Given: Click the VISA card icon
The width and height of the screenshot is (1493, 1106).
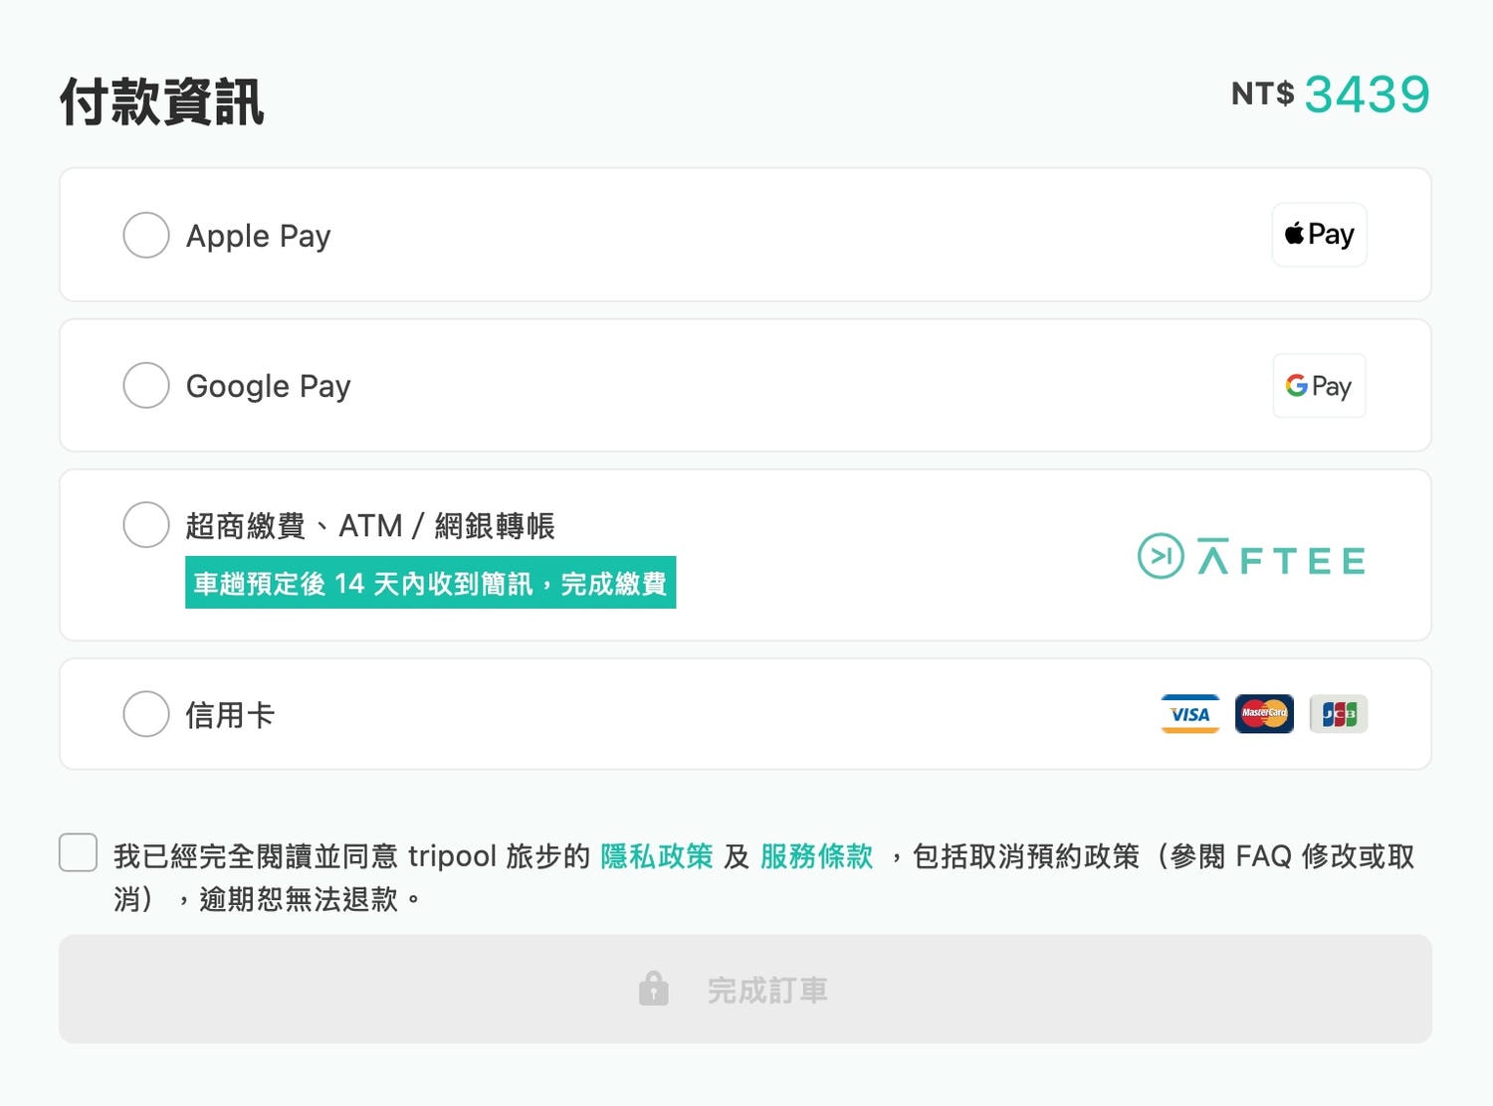Looking at the screenshot, I should (1189, 714).
